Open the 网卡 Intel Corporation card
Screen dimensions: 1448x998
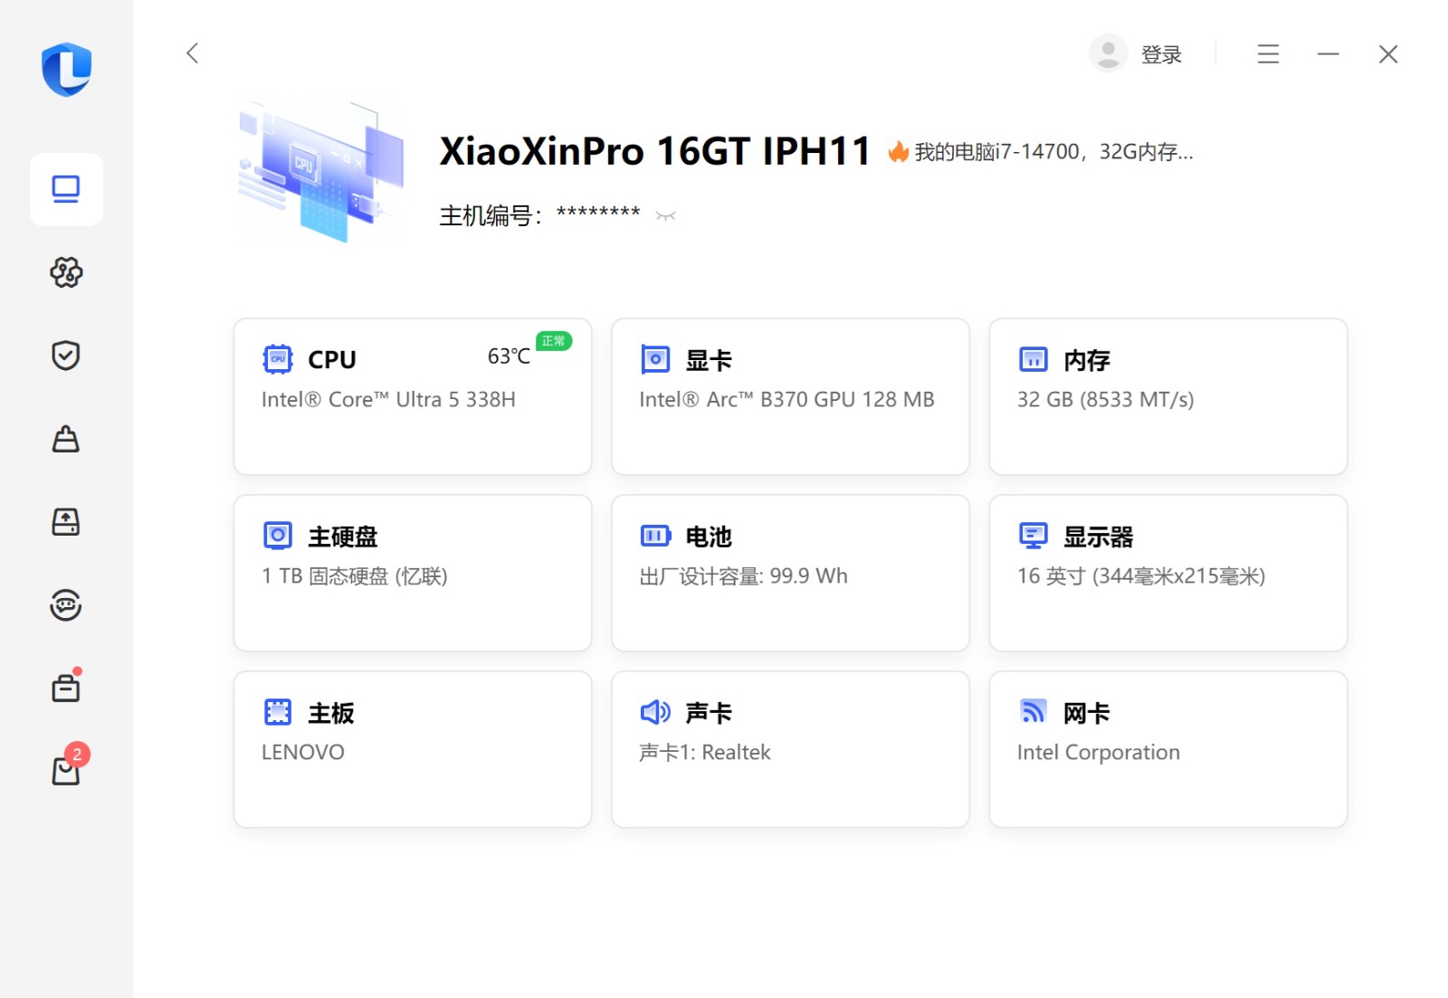1167,749
